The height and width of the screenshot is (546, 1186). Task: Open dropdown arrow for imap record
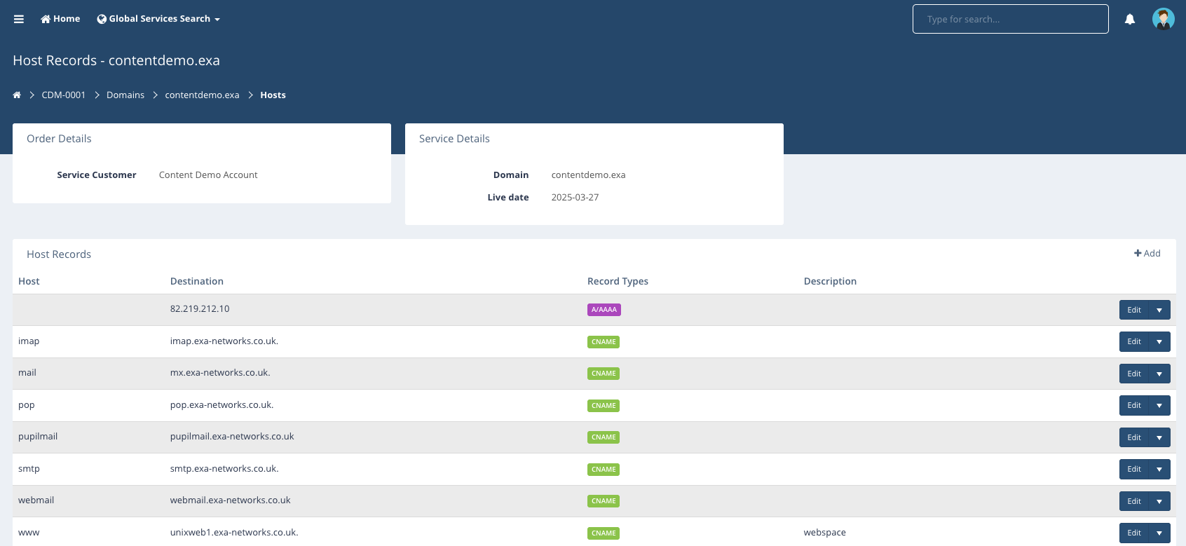1159,342
